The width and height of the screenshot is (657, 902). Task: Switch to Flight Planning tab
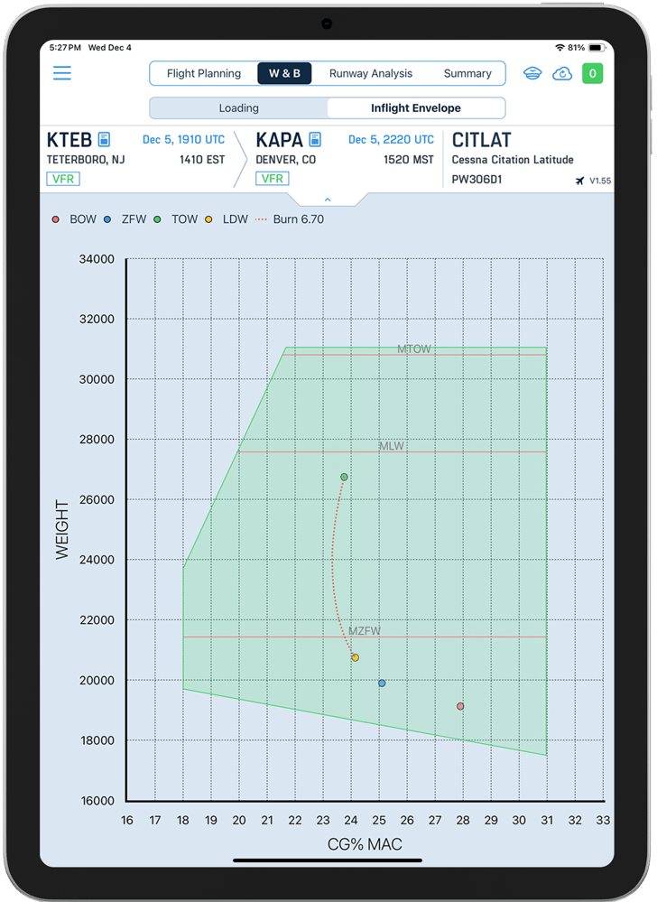[x=204, y=74]
